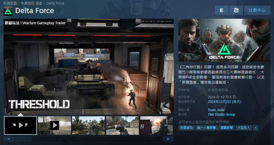Play the second video thumbnail with truck
This screenshot has width=274, height=145.
55,125
